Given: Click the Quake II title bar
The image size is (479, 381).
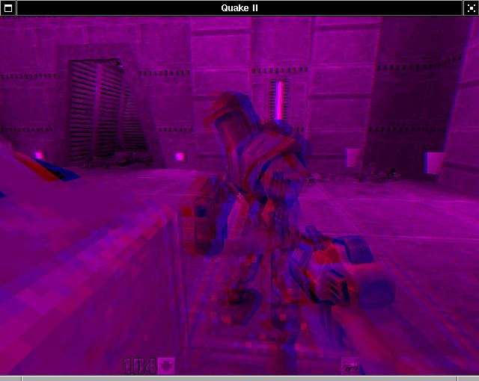Looking at the screenshot, I should tap(239, 8).
